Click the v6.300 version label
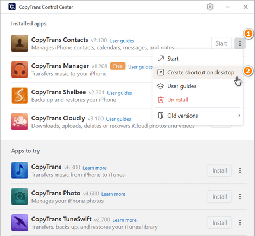 [72, 167]
